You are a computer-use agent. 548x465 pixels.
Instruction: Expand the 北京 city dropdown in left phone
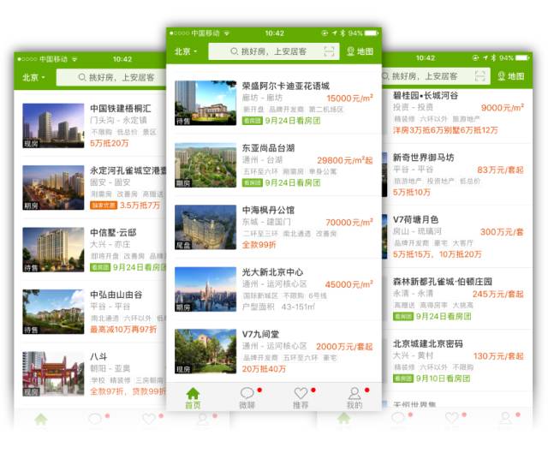[x=33, y=77]
